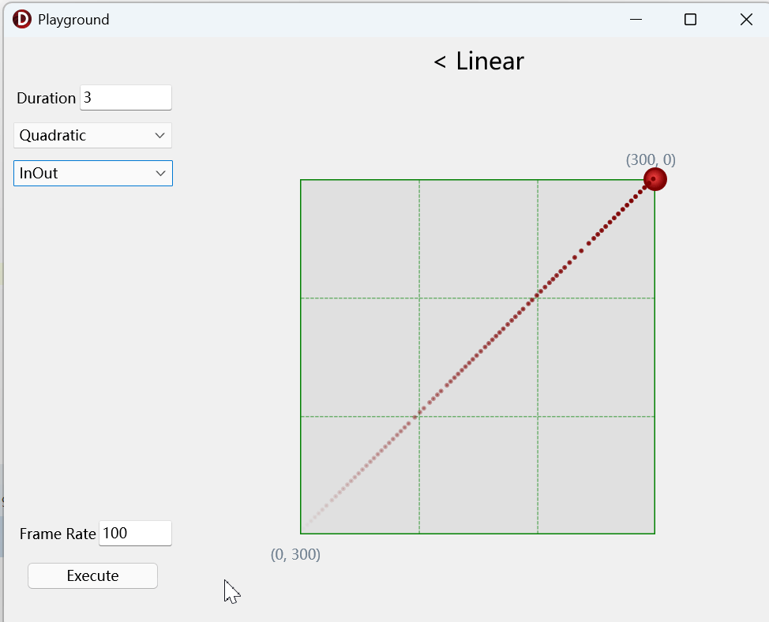769x622 pixels.
Task: Minimize the Playground window
Action: 636,20
